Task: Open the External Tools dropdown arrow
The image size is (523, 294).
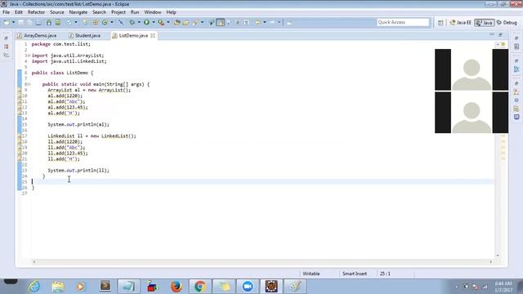Action: tap(168, 22)
